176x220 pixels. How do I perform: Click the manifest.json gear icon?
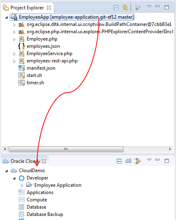(21, 68)
